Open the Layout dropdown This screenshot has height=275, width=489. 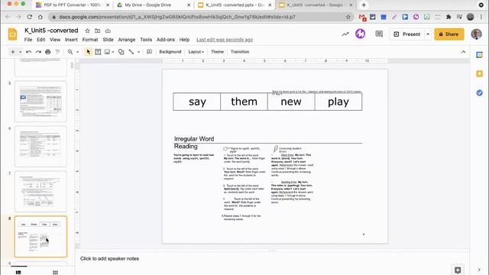click(x=196, y=52)
